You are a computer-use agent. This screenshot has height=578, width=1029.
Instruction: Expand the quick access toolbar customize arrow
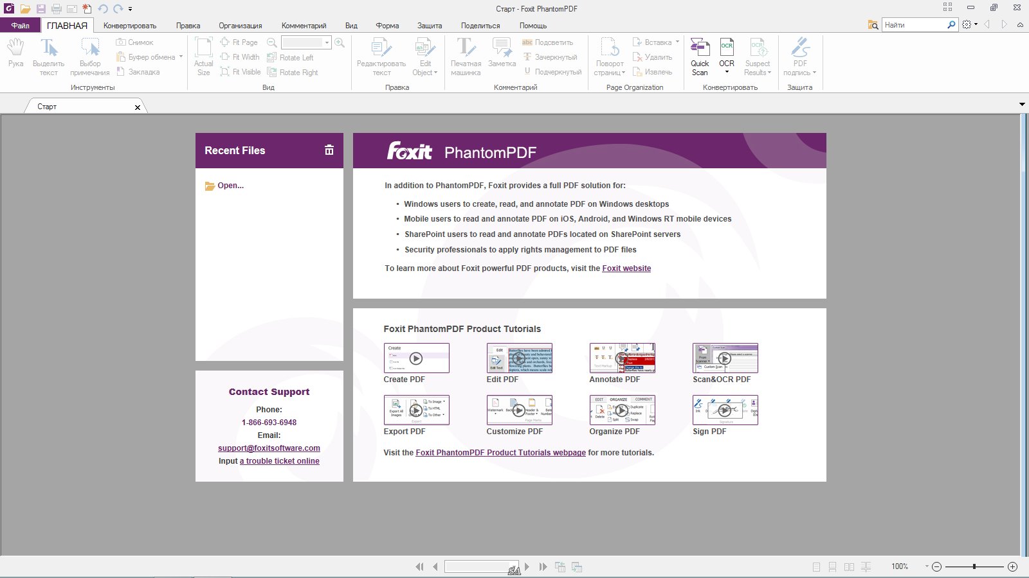[130, 9]
